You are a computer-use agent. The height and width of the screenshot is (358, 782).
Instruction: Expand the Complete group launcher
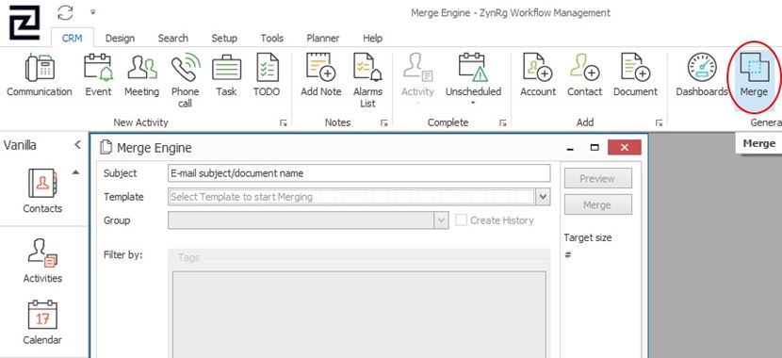pos(503,122)
